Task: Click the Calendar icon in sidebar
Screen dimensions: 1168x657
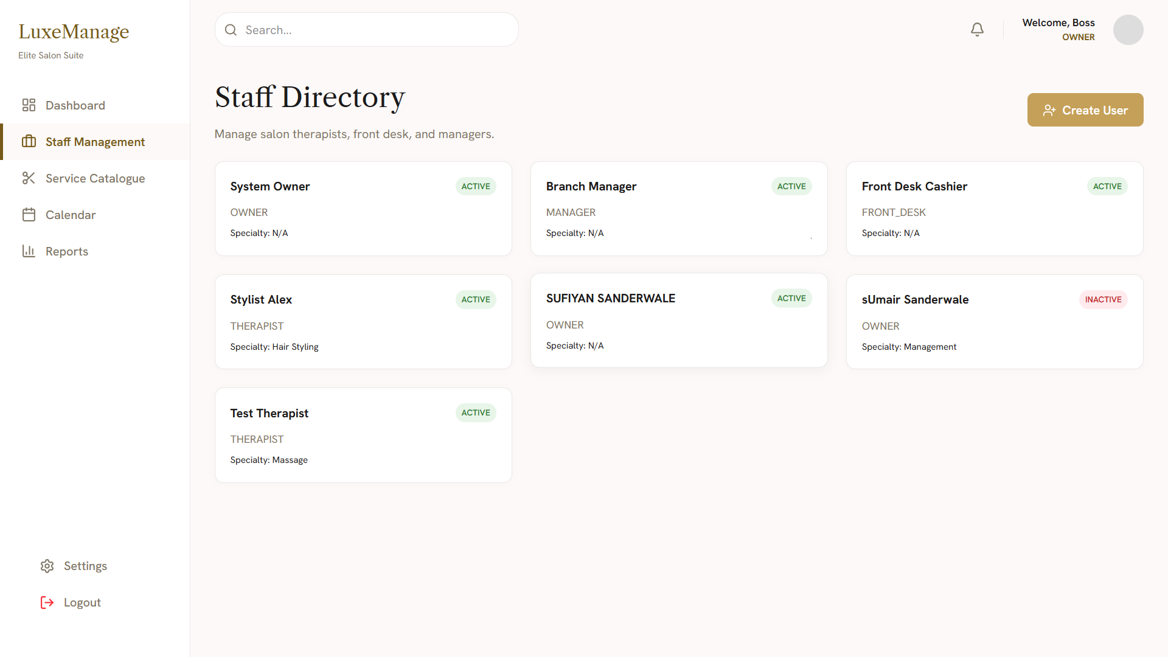Action: [x=29, y=215]
